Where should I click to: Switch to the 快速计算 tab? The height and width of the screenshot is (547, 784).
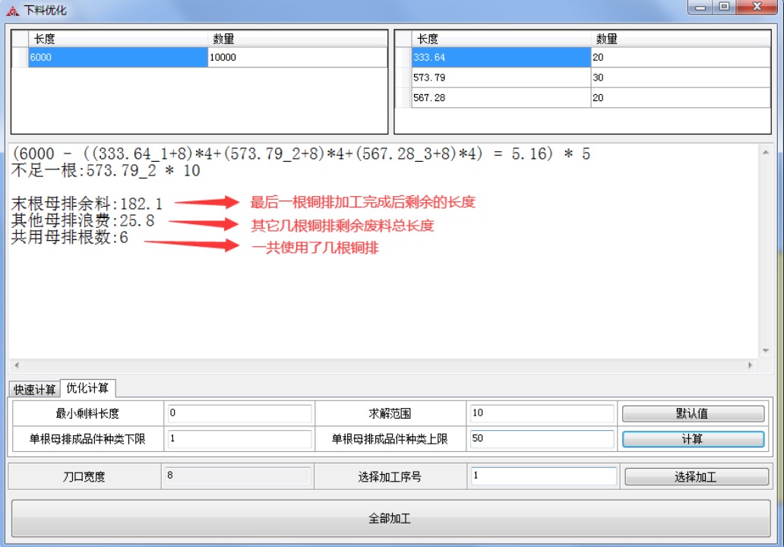pyautogui.click(x=35, y=390)
